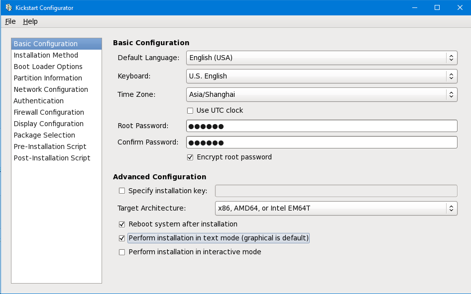Go to Boot Loader Options section
471x294 pixels.
coord(48,67)
